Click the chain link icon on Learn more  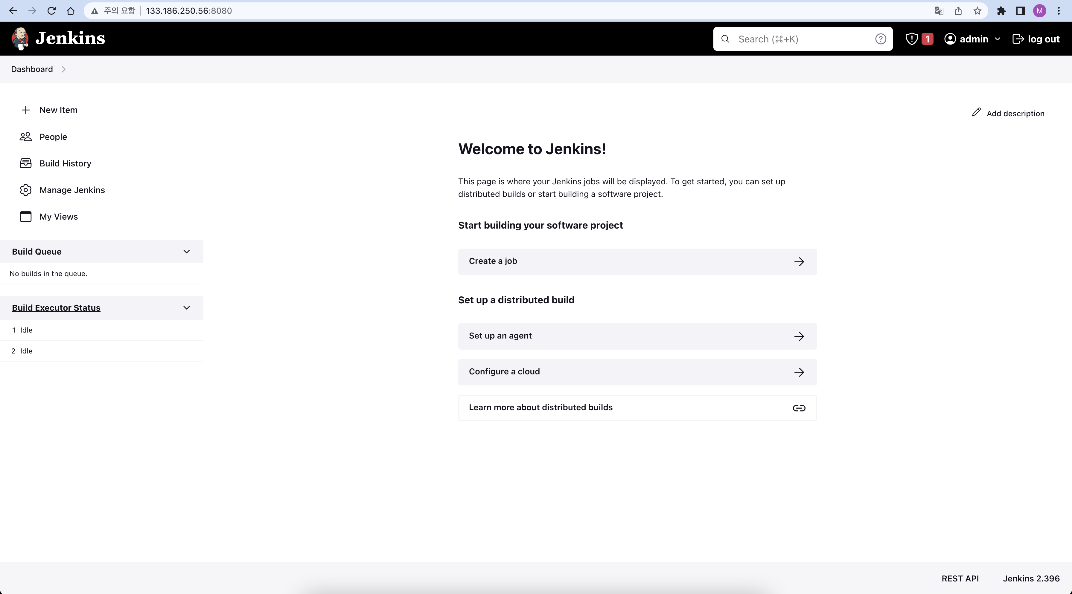coord(799,408)
